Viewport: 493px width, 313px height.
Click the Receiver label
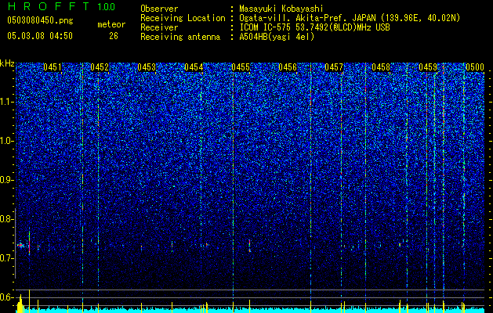[x=159, y=27]
